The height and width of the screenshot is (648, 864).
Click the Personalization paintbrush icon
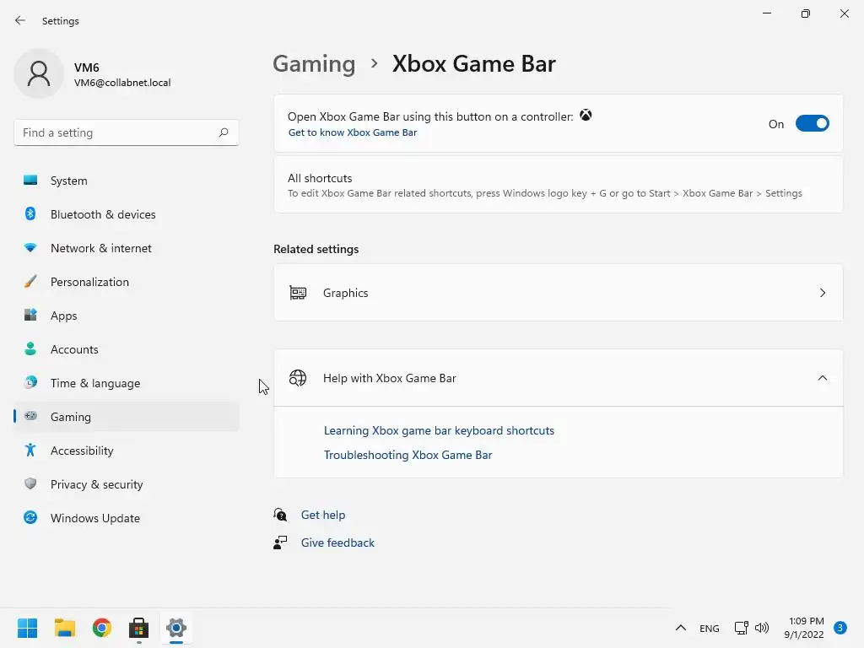(30, 282)
